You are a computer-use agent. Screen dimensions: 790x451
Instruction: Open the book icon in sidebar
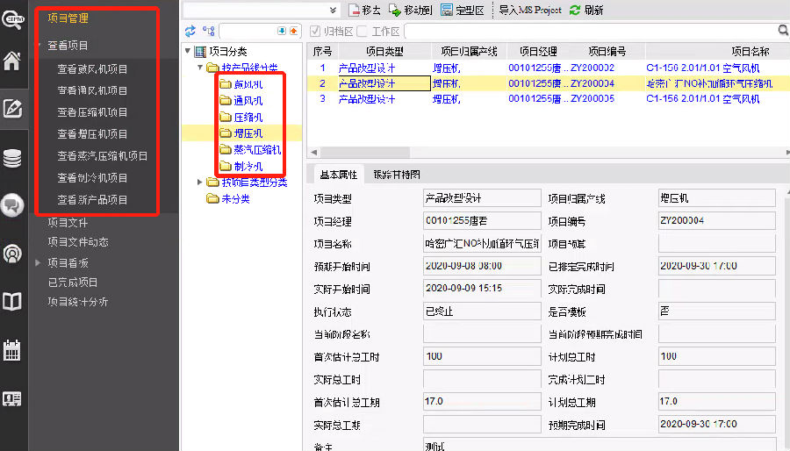[x=12, y=301]
